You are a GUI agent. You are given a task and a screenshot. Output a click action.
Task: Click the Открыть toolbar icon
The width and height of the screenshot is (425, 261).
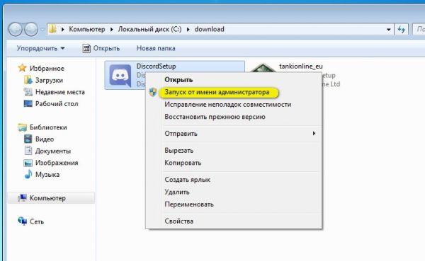tap(86, 49)
